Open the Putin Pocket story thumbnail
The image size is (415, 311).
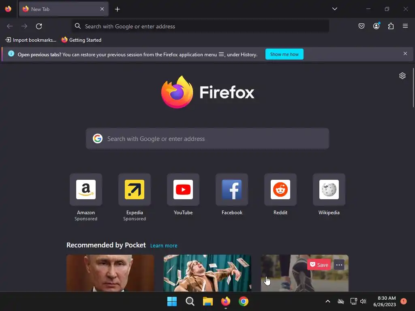[110, 273]
